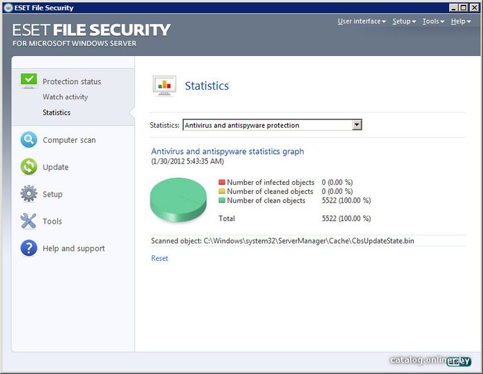
Task: Click the green pie chart graph
Action: coord(178,199)
